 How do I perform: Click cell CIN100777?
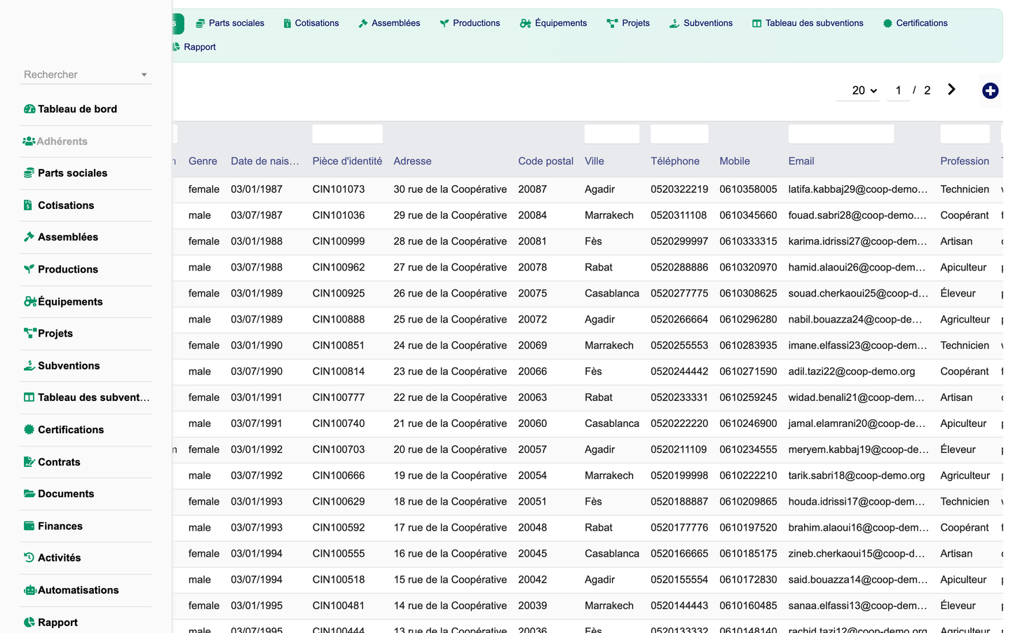(x=339, y=397)
